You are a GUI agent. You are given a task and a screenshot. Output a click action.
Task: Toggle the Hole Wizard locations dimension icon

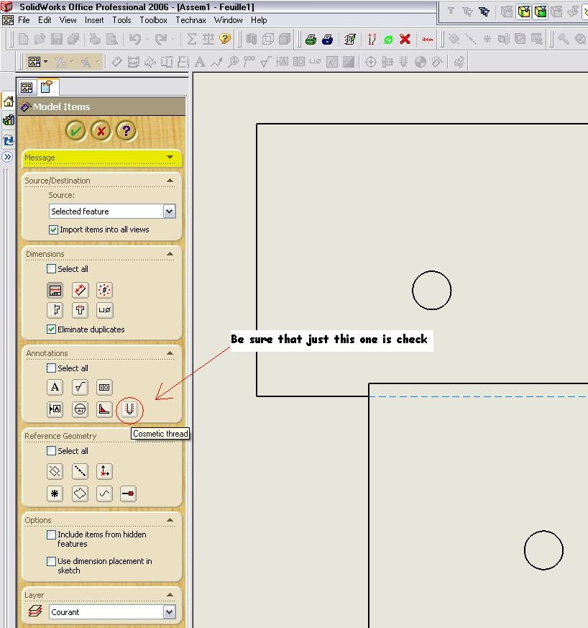(80, 309)
